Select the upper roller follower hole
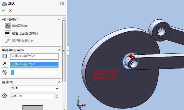This screenshot has height=110, width=184. (161, 31)
